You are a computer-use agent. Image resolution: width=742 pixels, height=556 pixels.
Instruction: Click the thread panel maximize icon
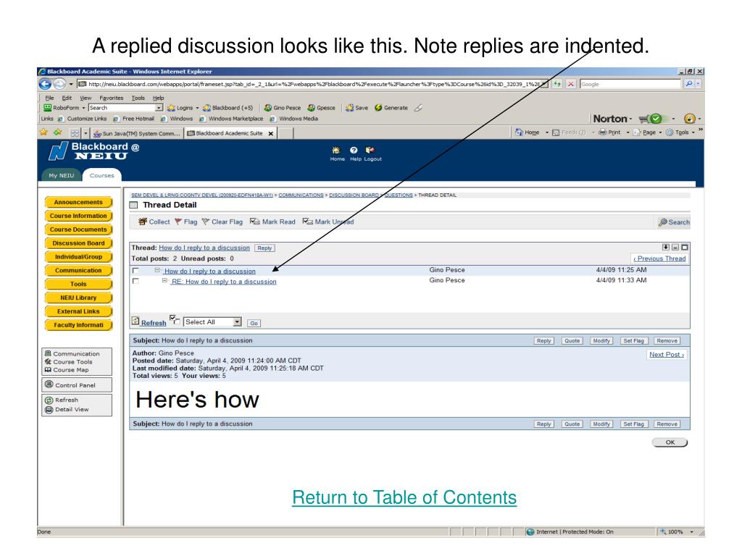tap(685, 248)
